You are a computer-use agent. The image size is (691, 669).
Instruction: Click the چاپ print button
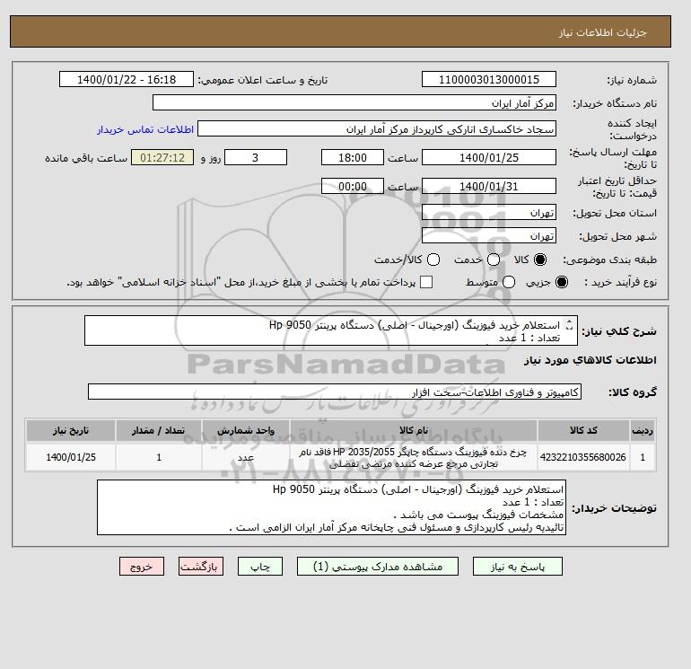260,567
